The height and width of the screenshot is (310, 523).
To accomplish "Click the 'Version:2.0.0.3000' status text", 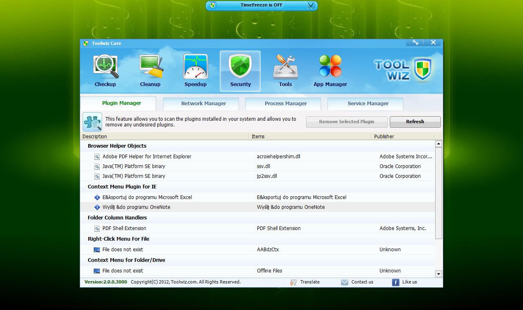I will [106, 282].
